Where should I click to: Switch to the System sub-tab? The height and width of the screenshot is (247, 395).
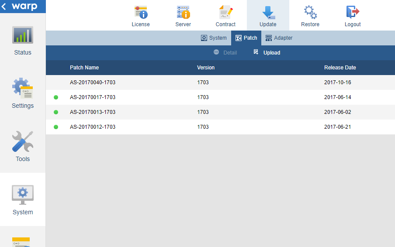[x=214, y=38]
